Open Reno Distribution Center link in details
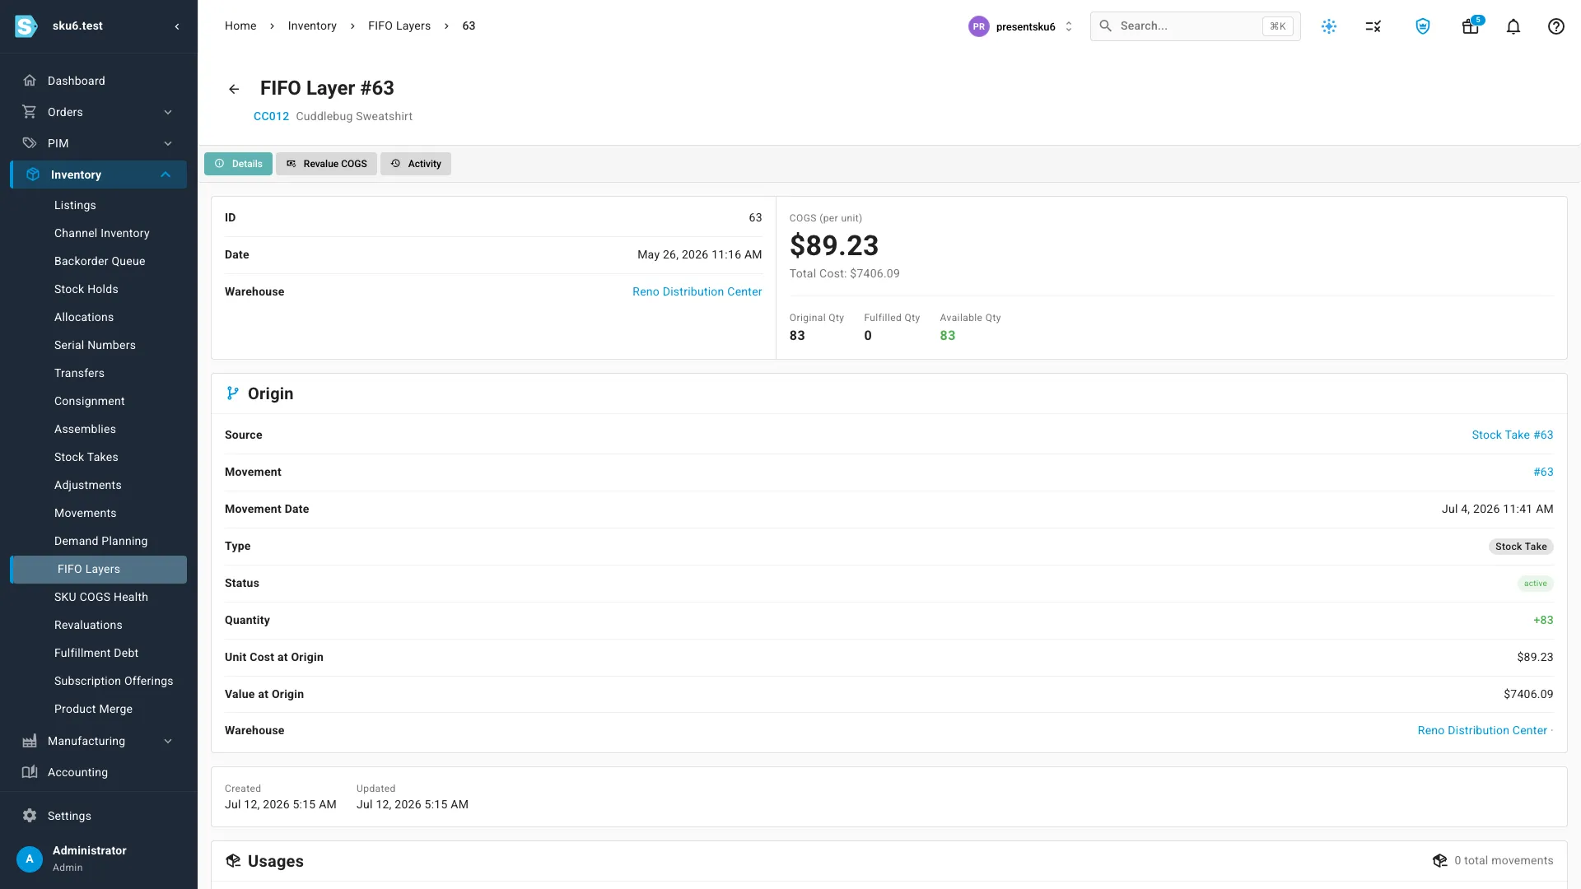This screenshot has width=1581, height=889. tap(697, 291)
